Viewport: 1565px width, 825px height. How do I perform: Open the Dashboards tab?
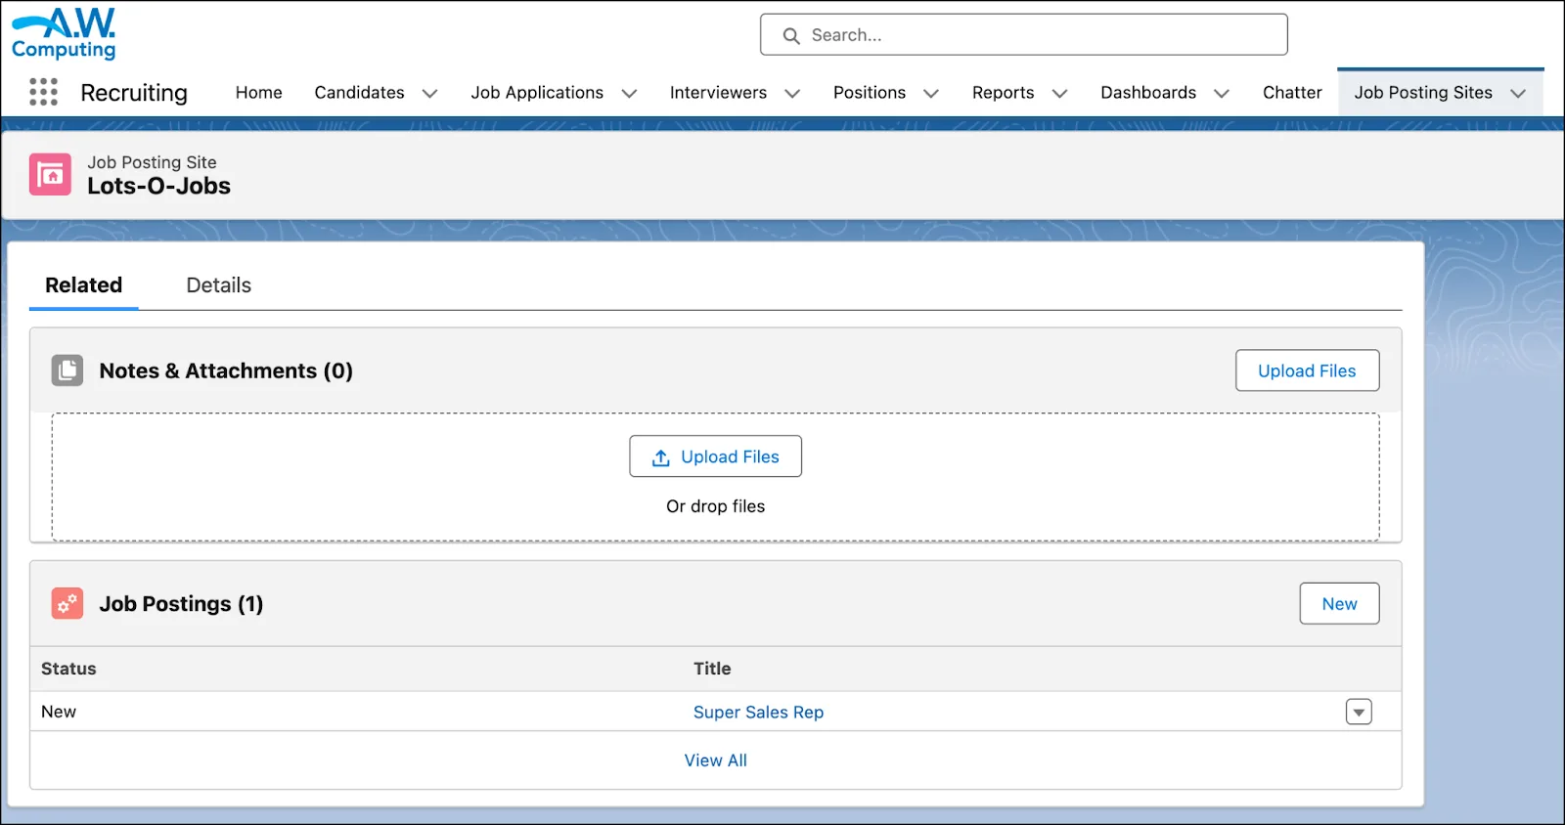1148,92
